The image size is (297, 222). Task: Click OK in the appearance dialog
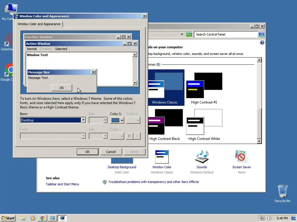coord(88,152)
